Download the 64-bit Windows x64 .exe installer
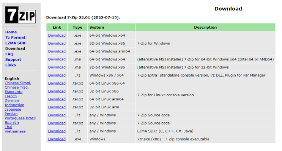The image size is (282, 151). point(57,35)
